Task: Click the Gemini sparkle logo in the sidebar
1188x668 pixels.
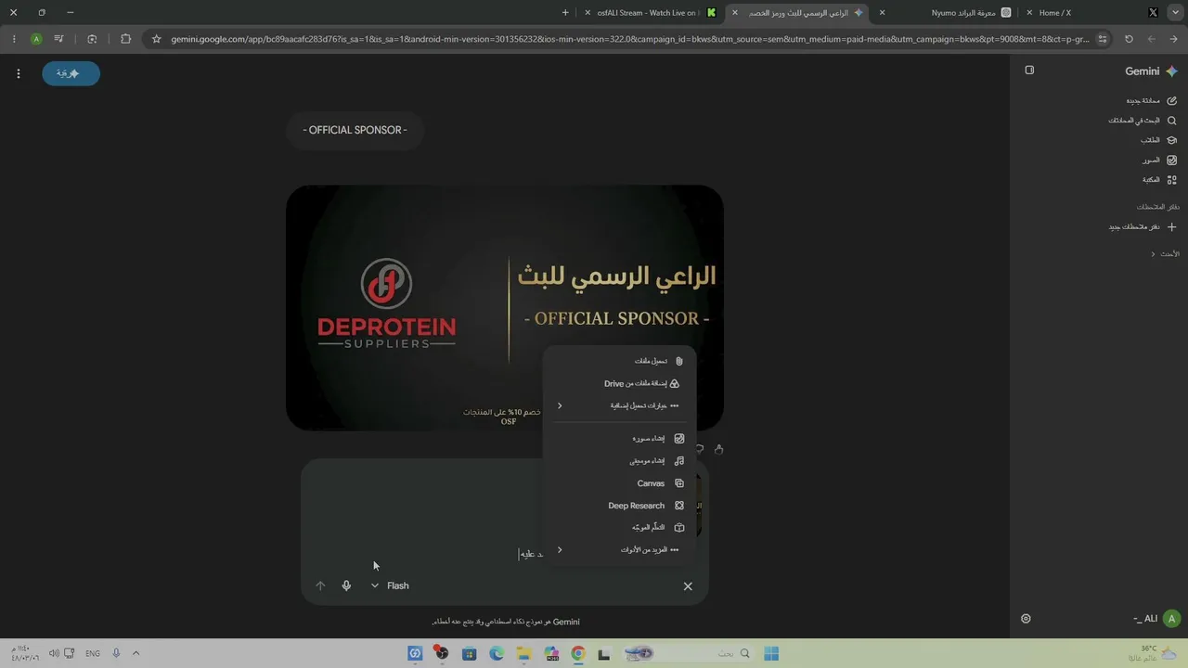Action: pyautogui.click(x=1171, y=71)
